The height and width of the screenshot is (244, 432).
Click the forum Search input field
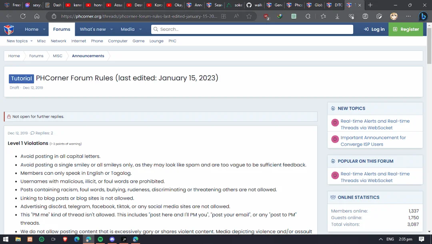pyautogui.click(x=252, y=29)
